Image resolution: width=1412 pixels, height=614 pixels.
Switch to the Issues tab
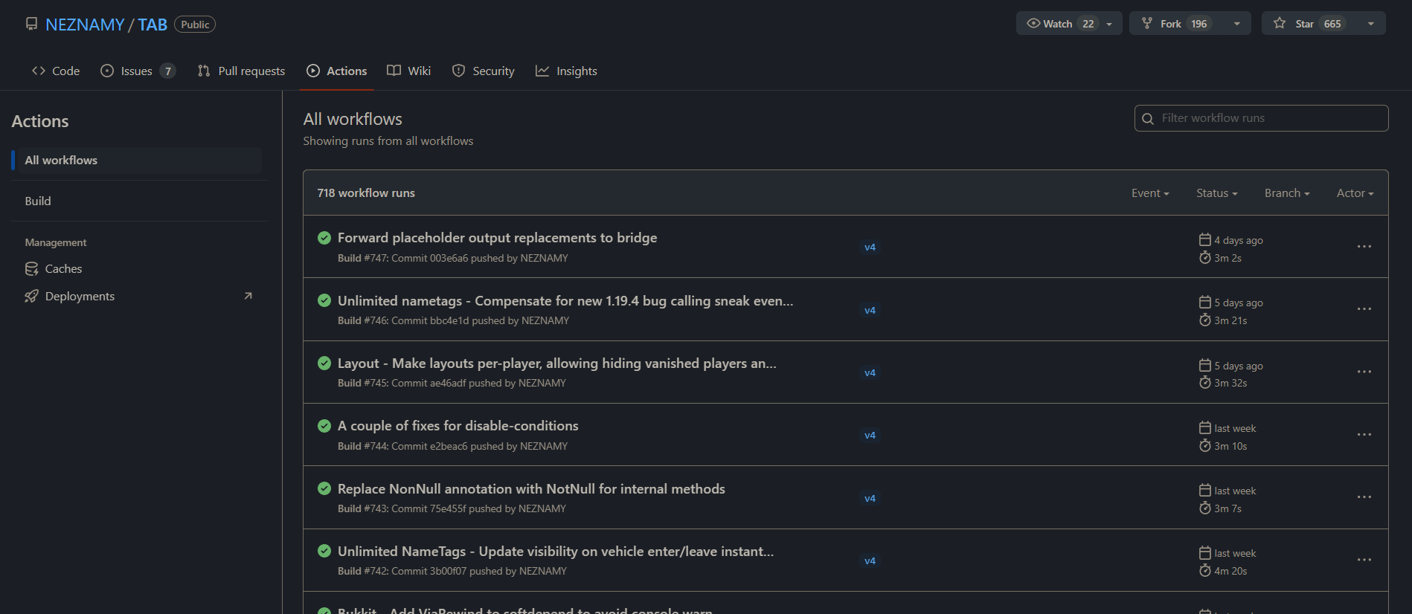point(137,71)
